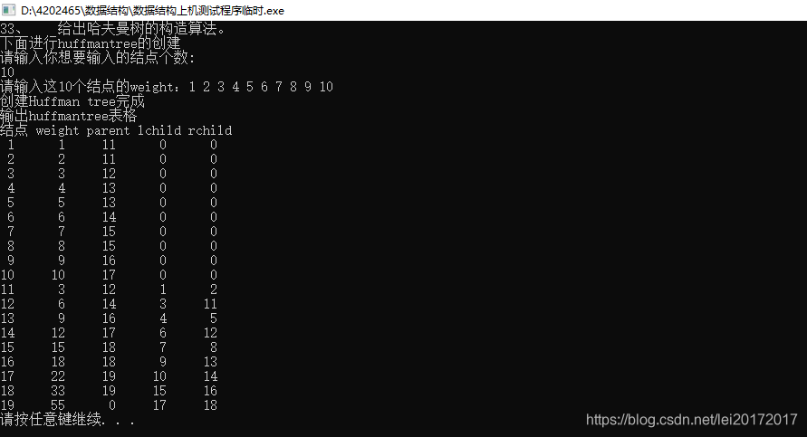Click node 16 row rchild value 13
The height and width of the screenshot is (437, 807).
210,362
